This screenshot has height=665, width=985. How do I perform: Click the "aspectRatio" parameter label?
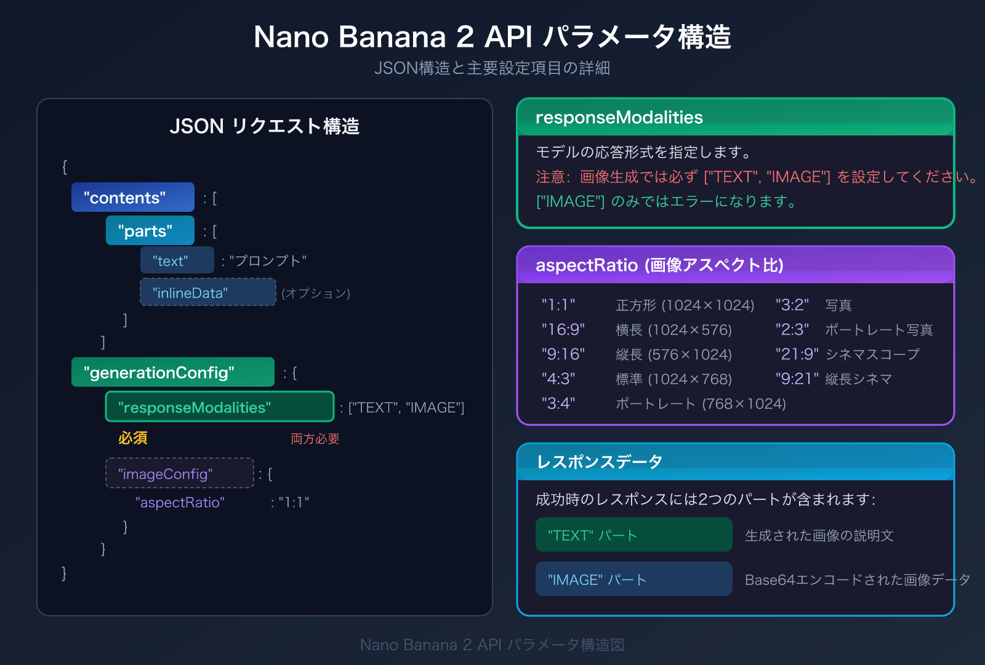pos(179,502)
